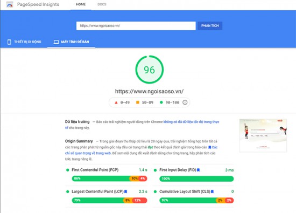Click the PageSpeed Insights logo icon
This screenshot has width=296, height=213.
pos(10,4)
